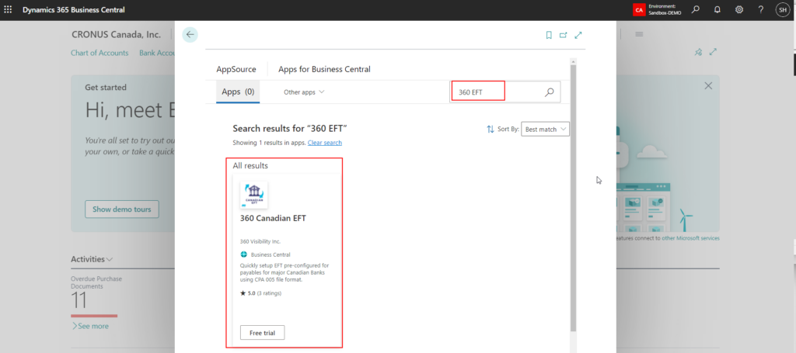Click the 360 Visibility Inc. publisher text
This screenshot has height=353, width=796.
pyautogui.click(x=260, y=241)
